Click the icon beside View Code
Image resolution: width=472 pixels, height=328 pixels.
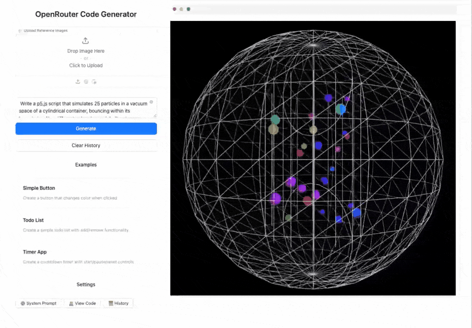click(x=71, y=303)
